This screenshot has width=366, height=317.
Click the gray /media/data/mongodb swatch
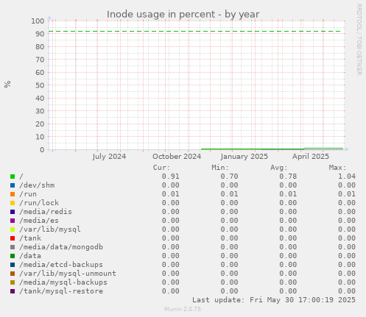point(13,247)
